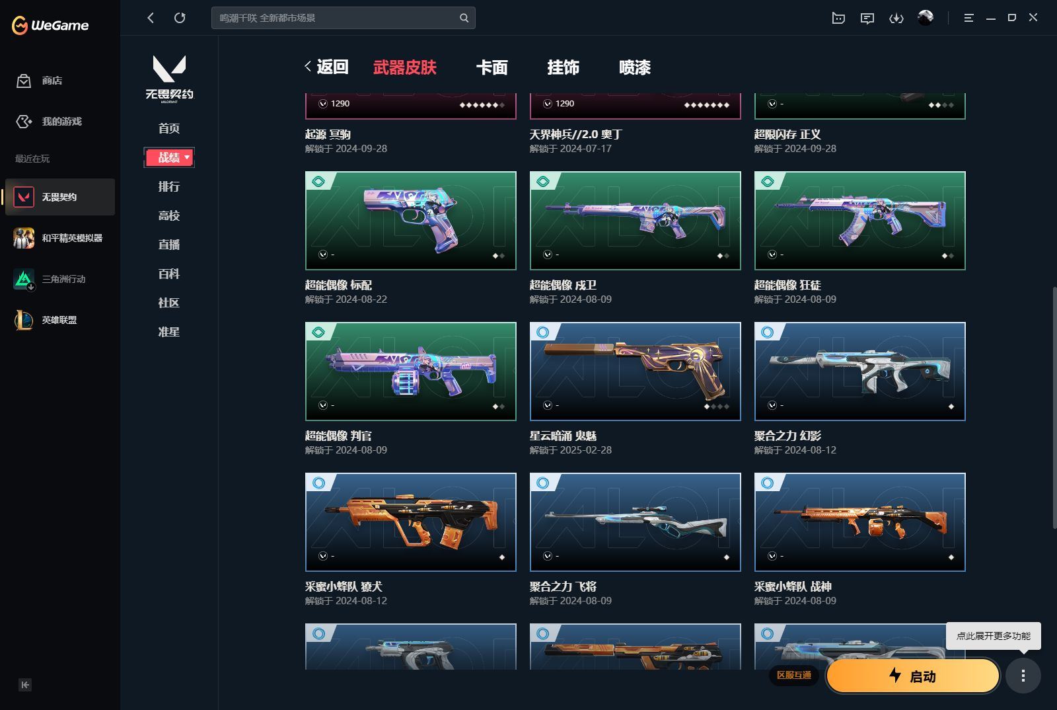The width and height of the screenshot is (1057, 710).
Task: Click the page refresh icon
Action: [180, 18]
